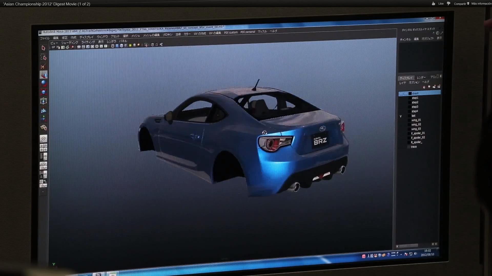Screen dimensions: 492x276
Task: Open the レイヤ menu in layer editor
Action: 403,83
